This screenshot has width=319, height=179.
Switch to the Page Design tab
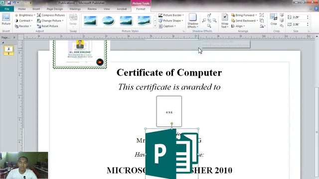point(55,9)
